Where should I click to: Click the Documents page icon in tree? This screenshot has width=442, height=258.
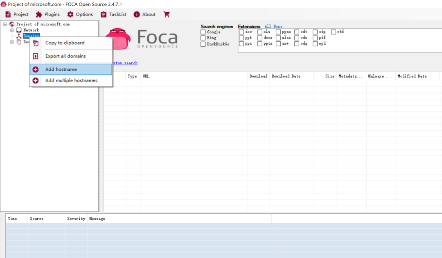(19, 42)
